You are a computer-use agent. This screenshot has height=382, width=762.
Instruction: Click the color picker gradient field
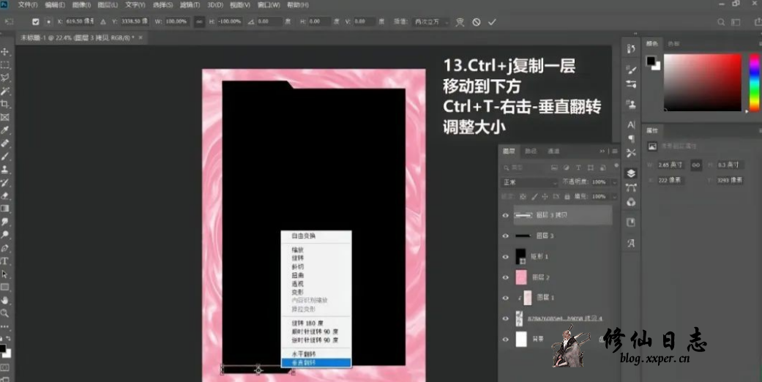[703, 81]
